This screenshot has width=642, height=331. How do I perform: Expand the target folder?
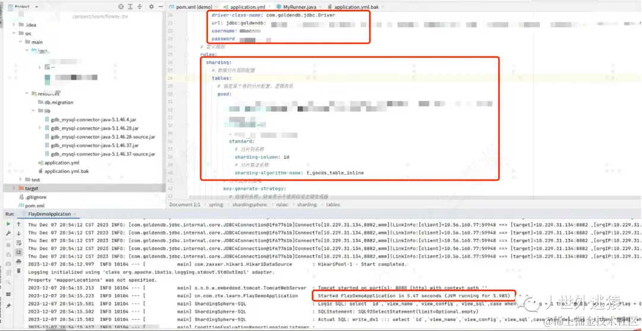click(14, 188)
